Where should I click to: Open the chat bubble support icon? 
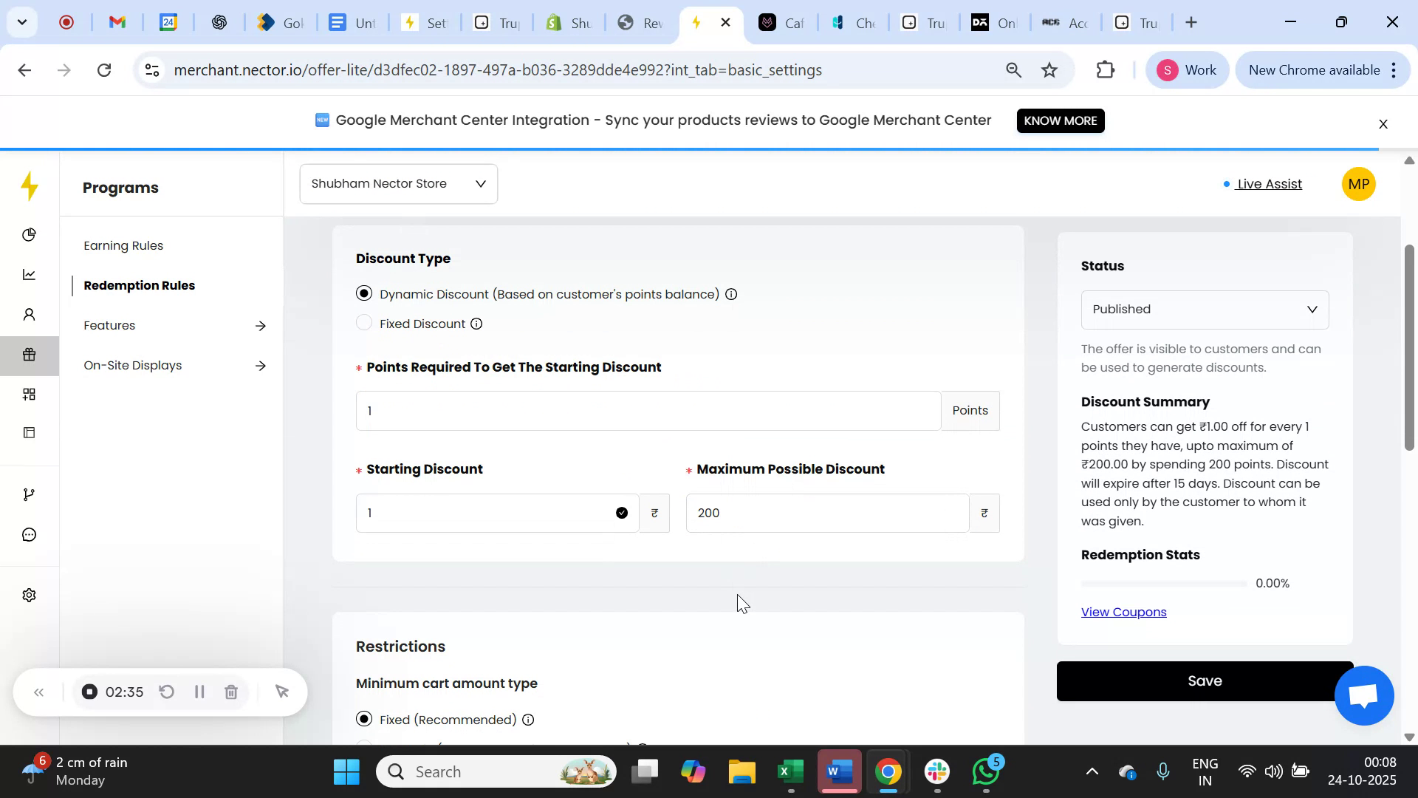tap(30, 534)
